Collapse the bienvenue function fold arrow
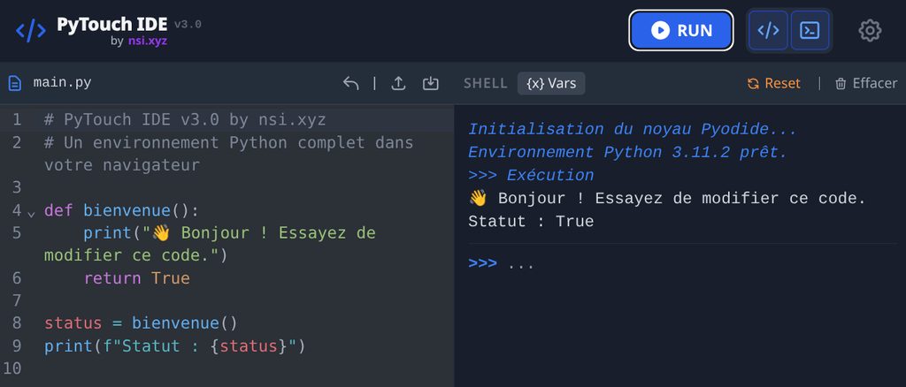This screenshot has height=387, width=906. [x=32, y=212]
